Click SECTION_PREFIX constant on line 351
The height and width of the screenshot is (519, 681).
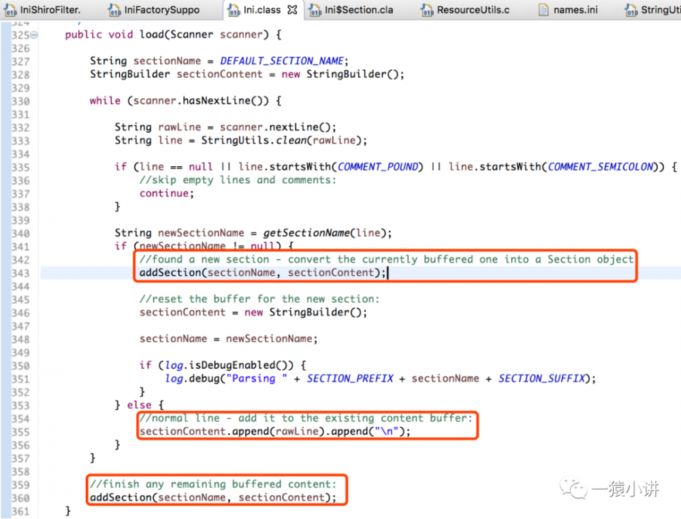[350, 378]
